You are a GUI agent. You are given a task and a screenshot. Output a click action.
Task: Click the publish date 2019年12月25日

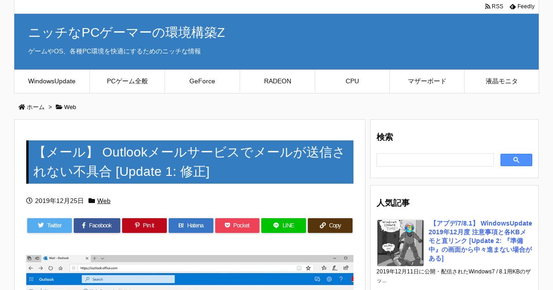[59, 201]
